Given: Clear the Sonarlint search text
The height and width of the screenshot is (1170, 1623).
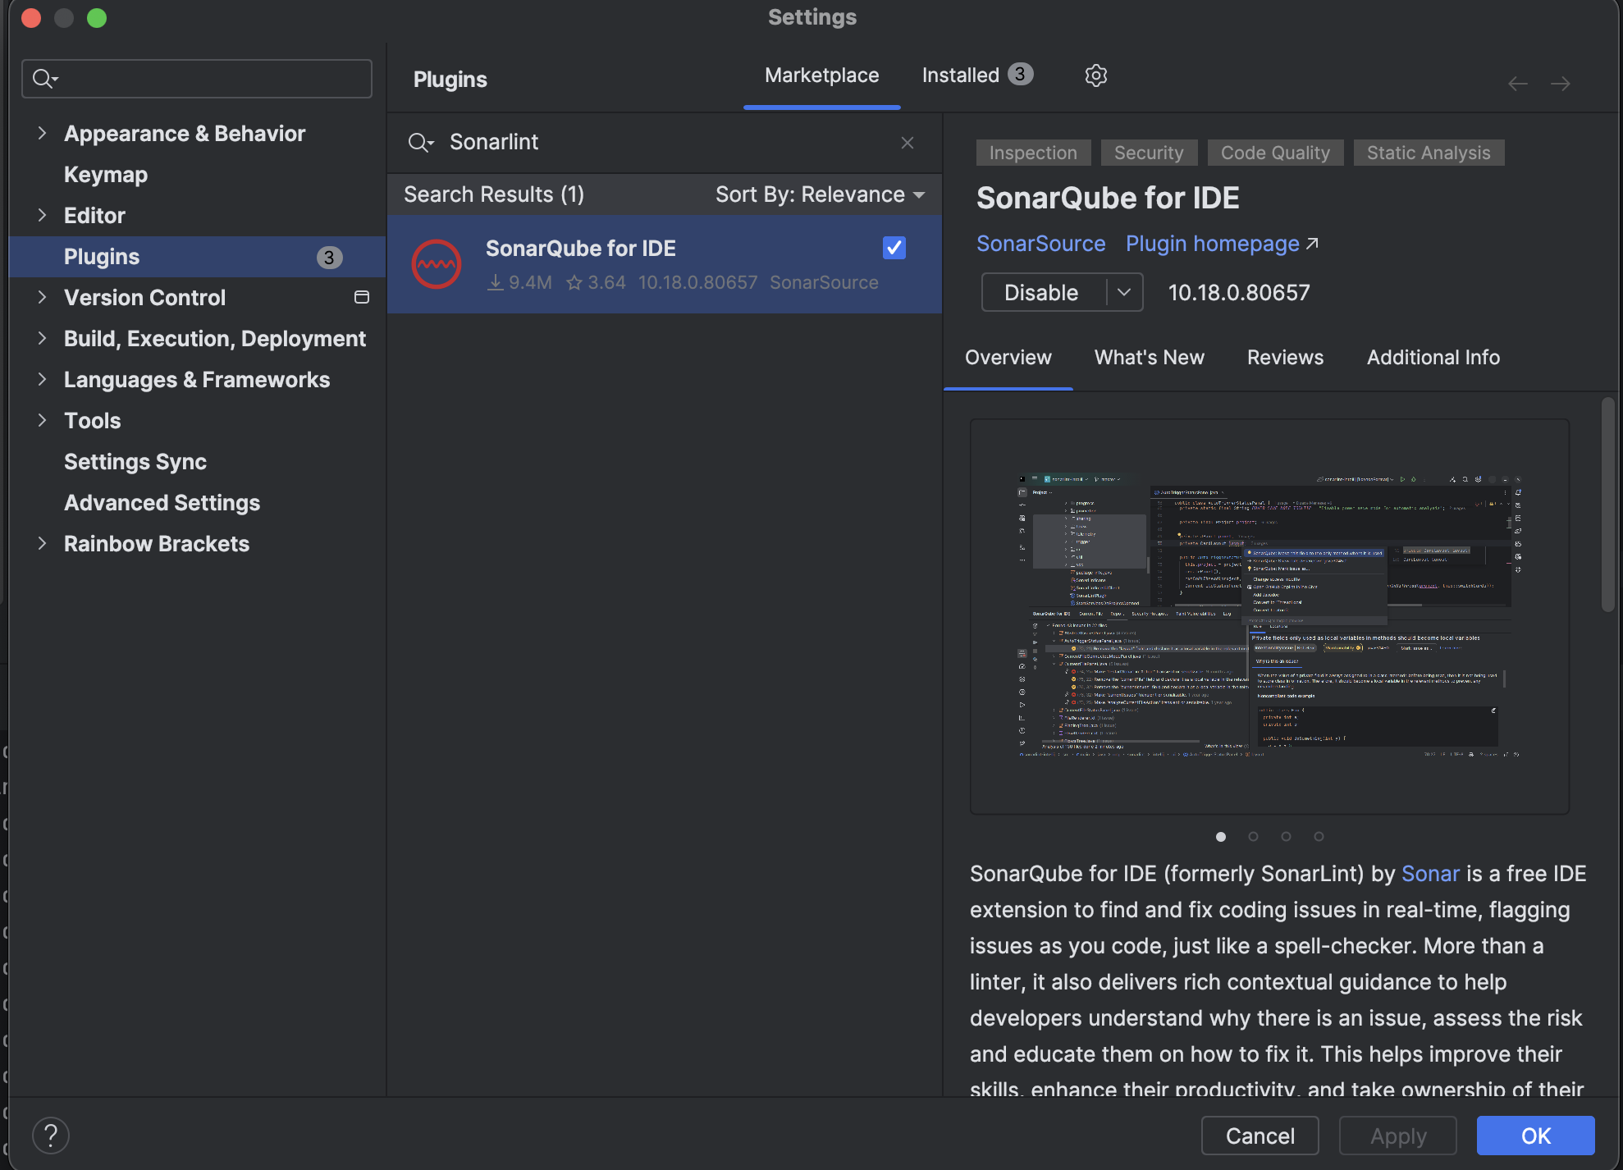Looking at the screenshot, I should 908,143.
